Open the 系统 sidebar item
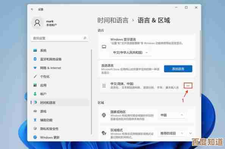The width and height of the screenshot is (225, 149). (x=59, y=50)
